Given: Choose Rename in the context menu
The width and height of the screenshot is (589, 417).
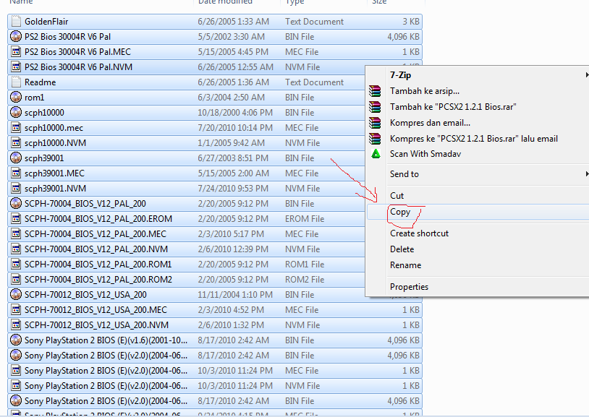Looking at the screenshot, I should click(405, 265).
